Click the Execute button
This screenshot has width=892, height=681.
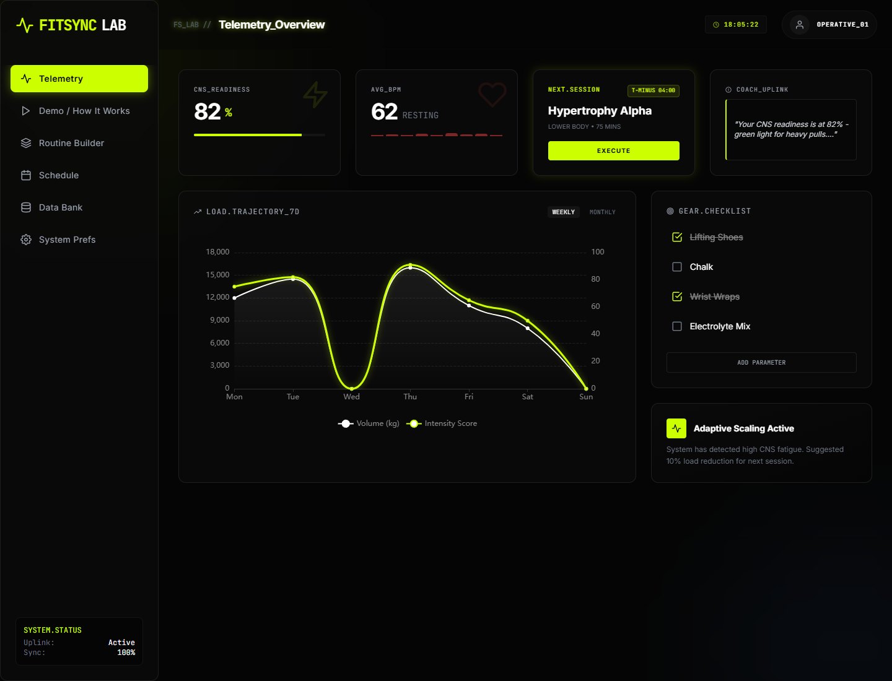614,150
